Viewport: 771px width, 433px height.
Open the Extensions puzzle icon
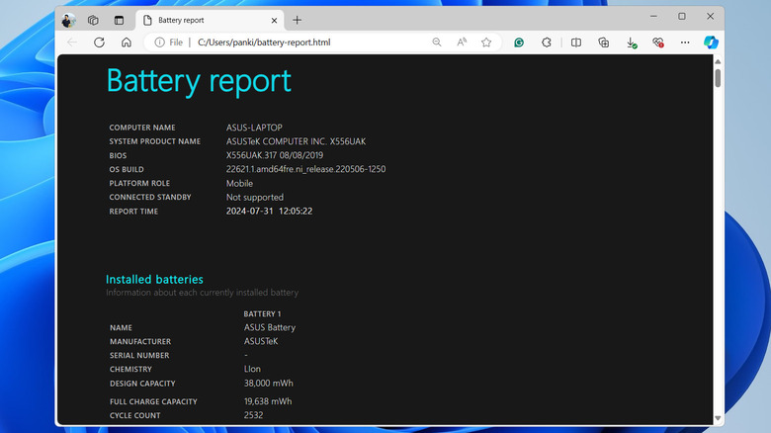pyautogui.click(x=547, y=43)
